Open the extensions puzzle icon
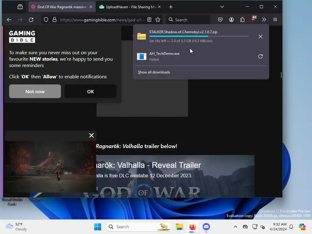The height and width of the screenshot is (234, 312). tap(242, 19)
